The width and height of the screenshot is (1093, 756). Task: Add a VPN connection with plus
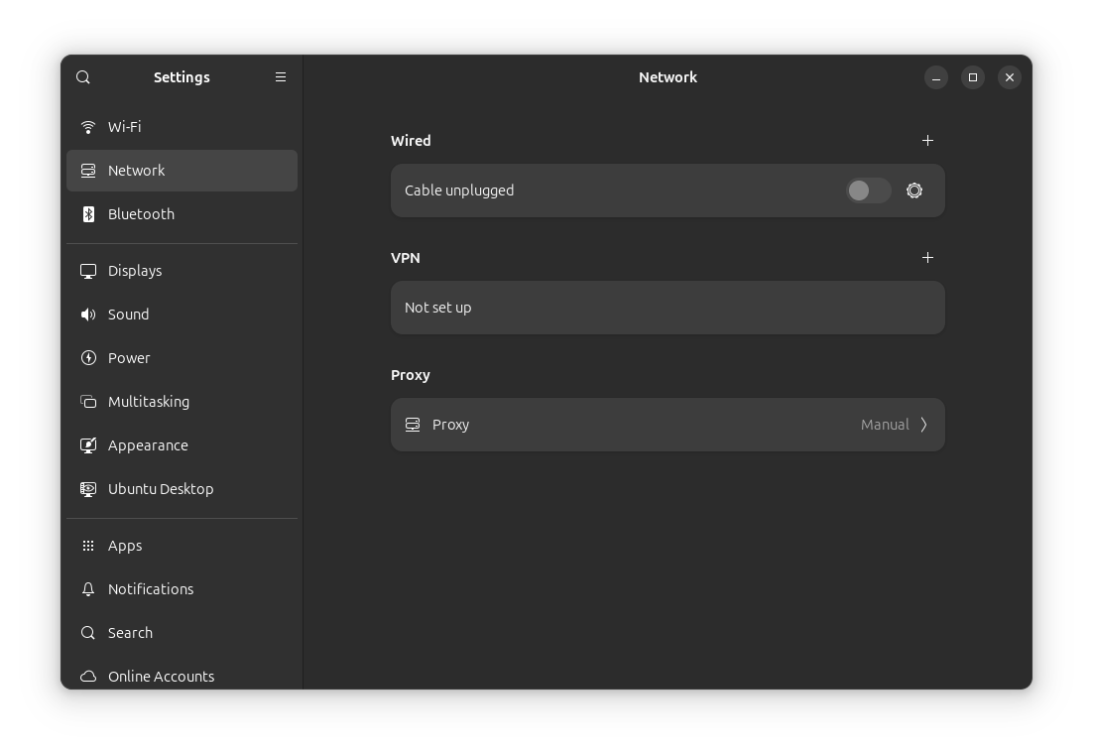click(x=927, y=258)
